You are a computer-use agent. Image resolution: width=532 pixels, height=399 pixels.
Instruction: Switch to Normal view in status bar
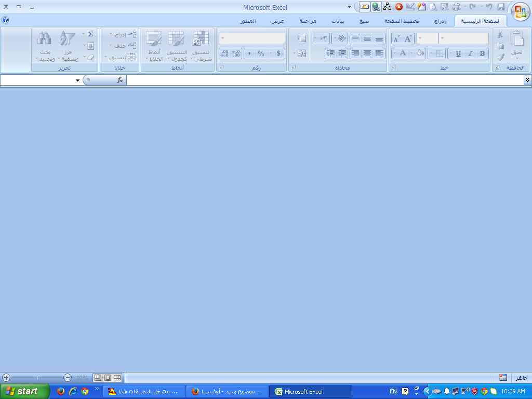coord(117,378)
